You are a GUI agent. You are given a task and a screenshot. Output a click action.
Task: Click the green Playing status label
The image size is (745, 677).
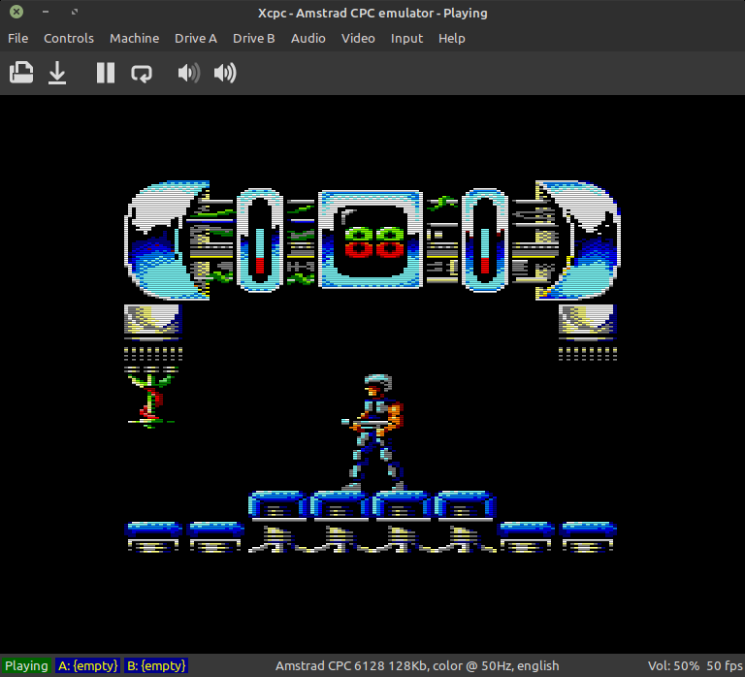pyautogui.click(x=26, y=665)
